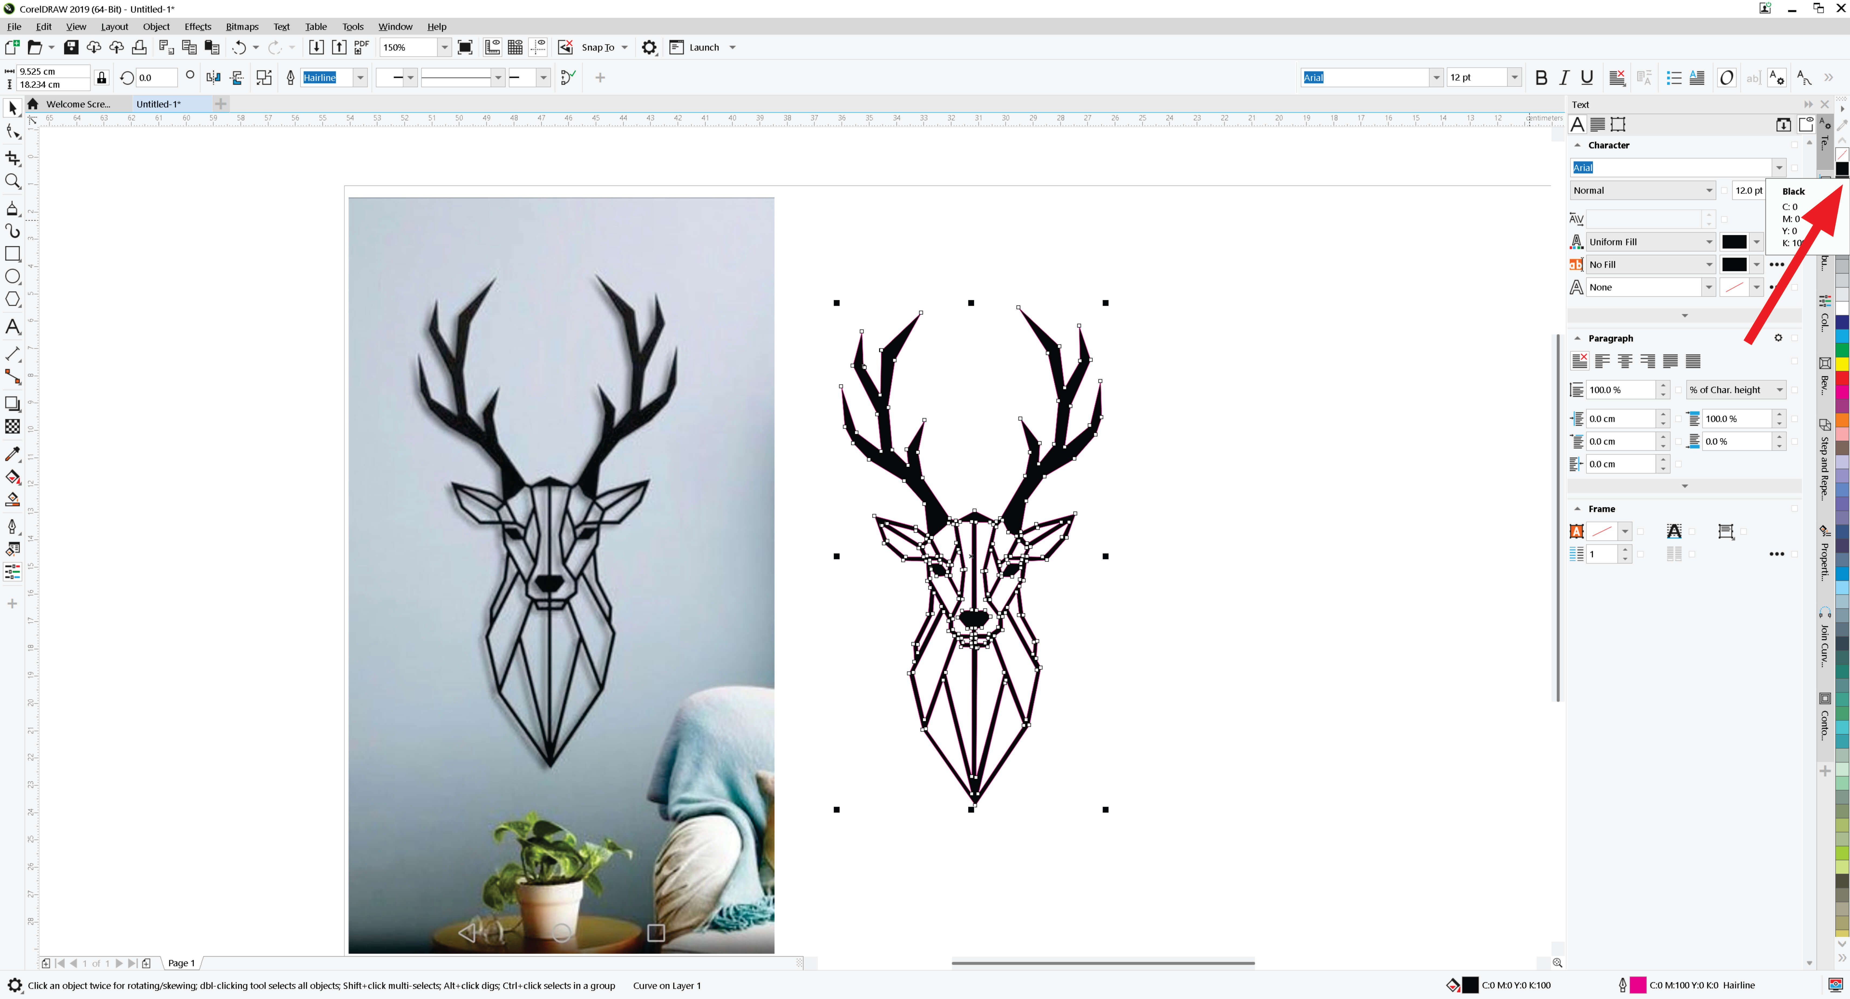
Task: Select the Text tool in toolbox
Action: click(12, 327)
